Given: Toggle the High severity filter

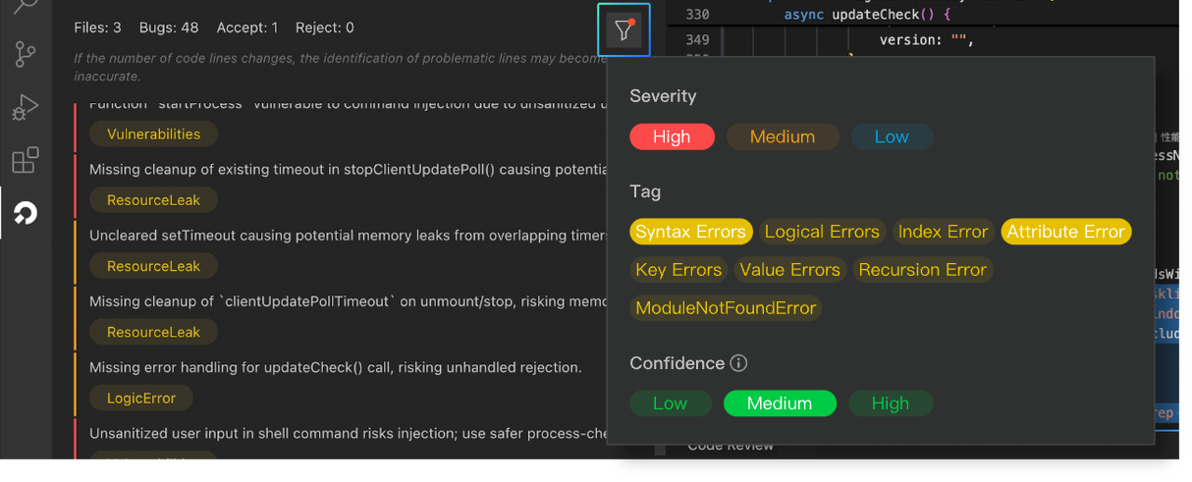Looking at the screenshot, I should pyautogui.click(x=672, y=136).
